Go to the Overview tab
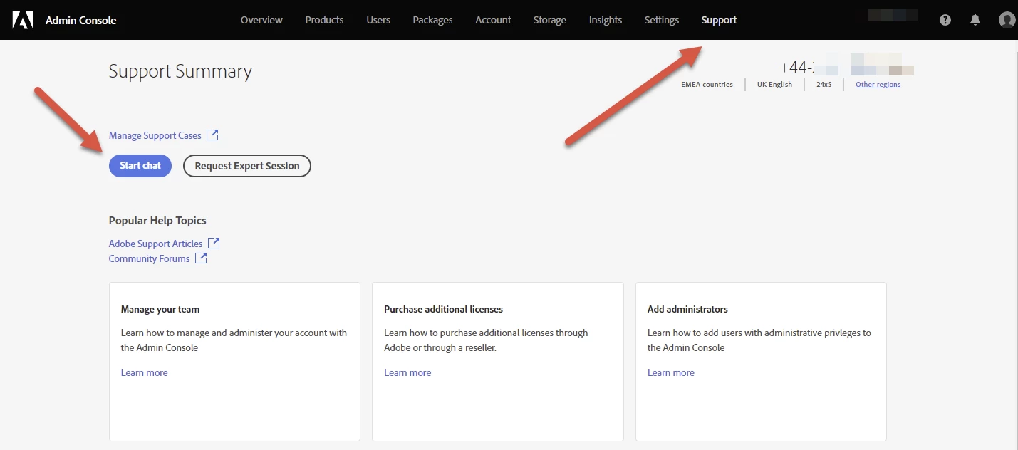Screen dimensions: 1018x450 261,20
